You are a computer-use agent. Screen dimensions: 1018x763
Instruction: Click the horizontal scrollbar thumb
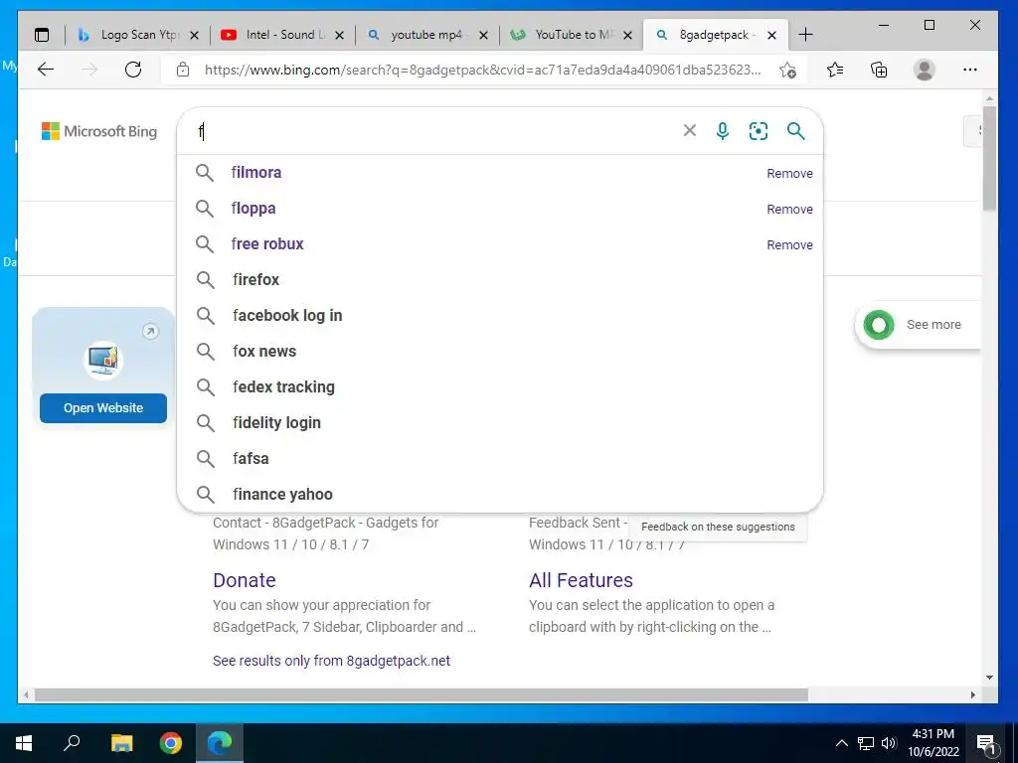pyautogui.click(x=422, y=694)
